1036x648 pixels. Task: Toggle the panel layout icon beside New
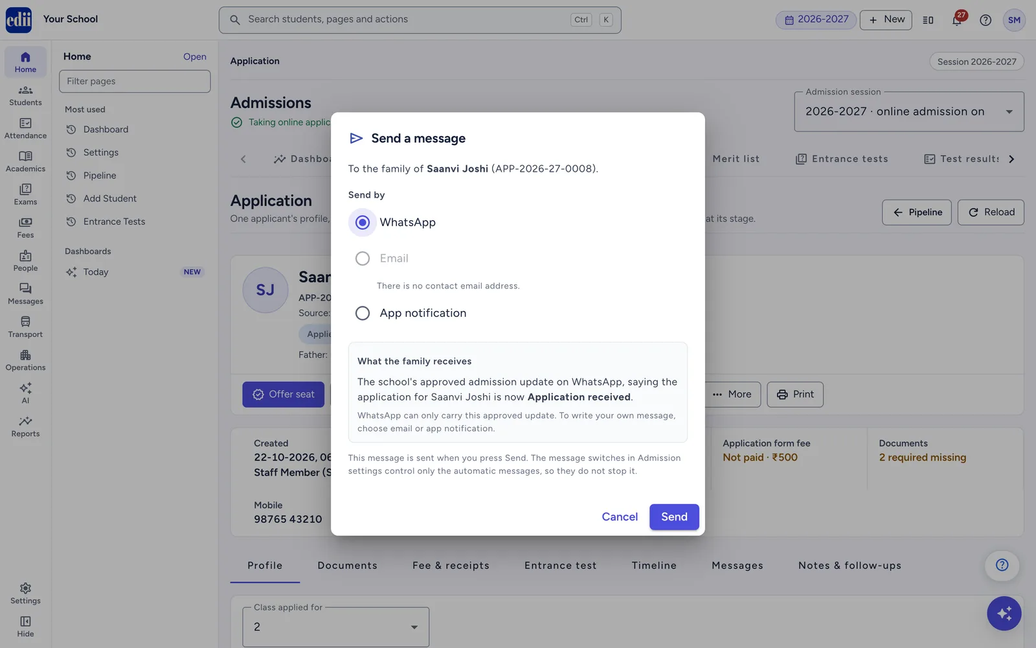tap(928, 20)
